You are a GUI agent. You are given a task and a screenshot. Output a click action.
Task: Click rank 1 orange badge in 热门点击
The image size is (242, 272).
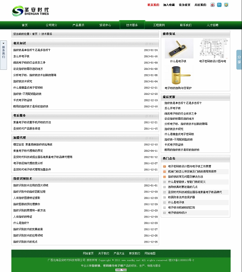point(164,166)
